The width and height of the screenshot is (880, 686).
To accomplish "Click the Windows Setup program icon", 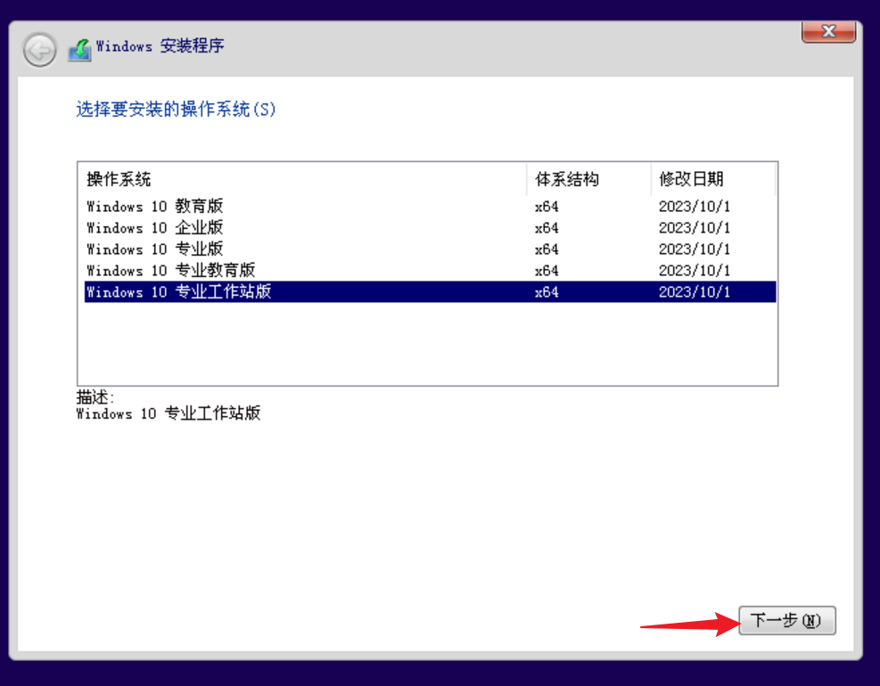I will (79, 50).
